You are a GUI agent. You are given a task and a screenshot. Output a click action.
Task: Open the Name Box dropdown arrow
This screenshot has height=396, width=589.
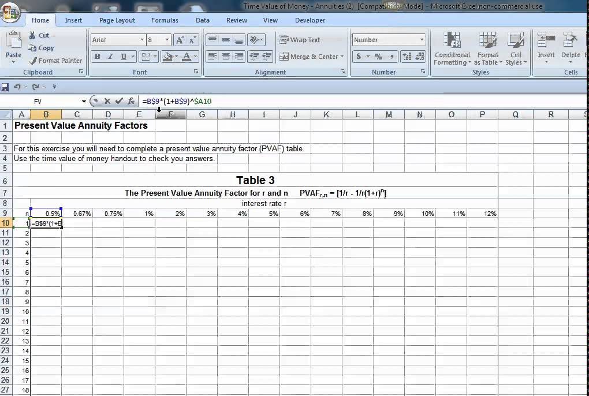[x=83, y=102]
